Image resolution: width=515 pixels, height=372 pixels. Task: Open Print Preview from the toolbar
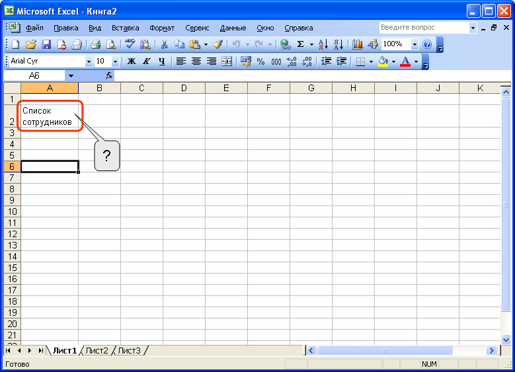111,44
